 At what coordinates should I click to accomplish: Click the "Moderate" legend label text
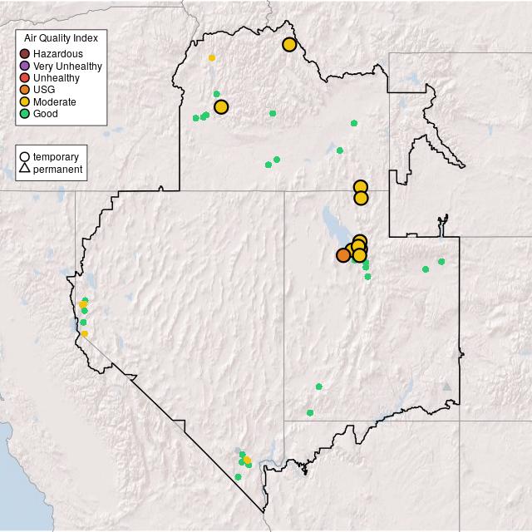(x=55, y=101)
